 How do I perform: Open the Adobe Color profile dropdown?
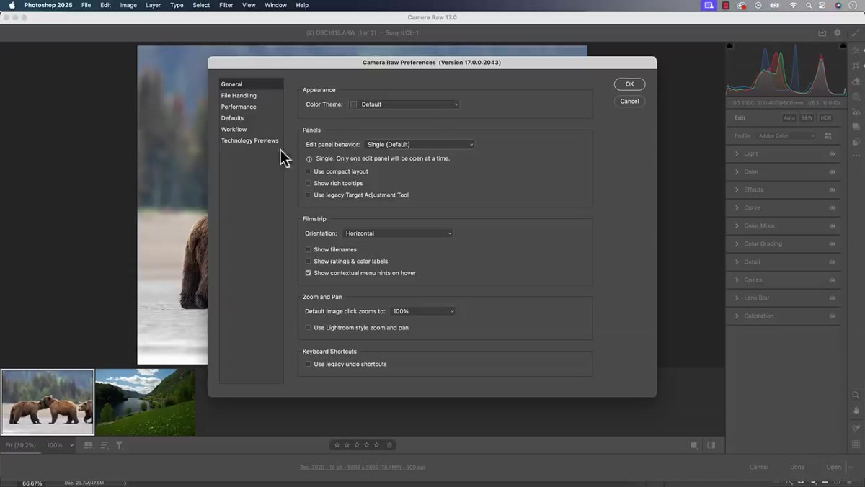[x=786, y=135]
